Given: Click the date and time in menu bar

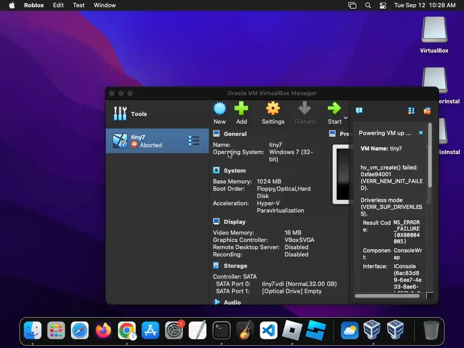Looking at the screenshot, I should (425, 5).
